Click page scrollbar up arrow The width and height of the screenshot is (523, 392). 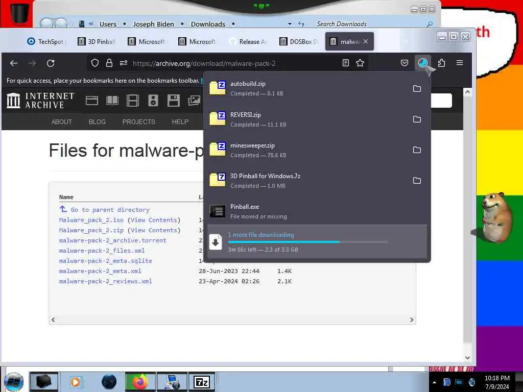467,92
